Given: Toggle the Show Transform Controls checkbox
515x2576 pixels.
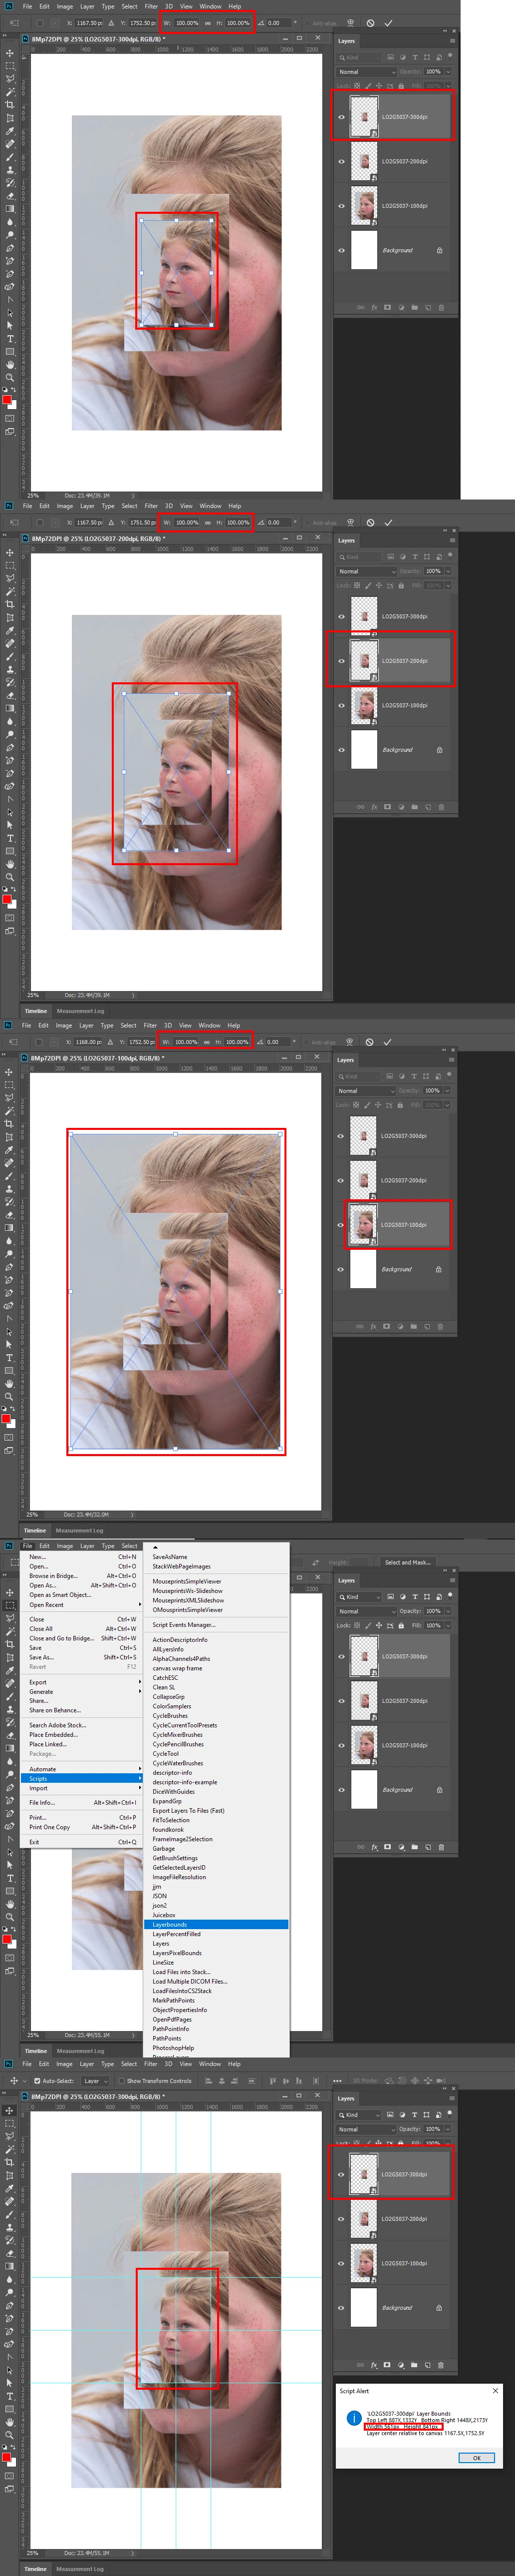Looking at the screenshot, I should [122, 2081].
